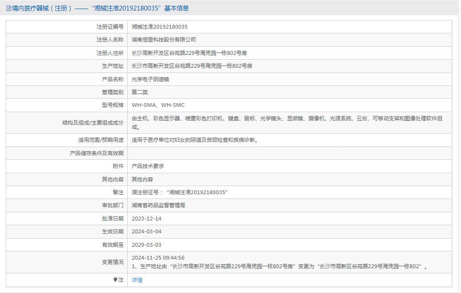This screenshot has height=293, width=461.
Task: Click the empty 产品储存条件及有效期 value cell
Action: click(289, 153)
